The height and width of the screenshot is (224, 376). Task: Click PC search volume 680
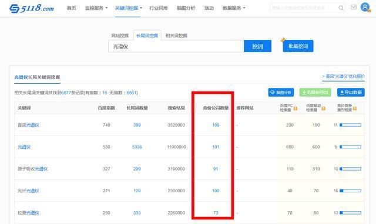pos(290,147)
